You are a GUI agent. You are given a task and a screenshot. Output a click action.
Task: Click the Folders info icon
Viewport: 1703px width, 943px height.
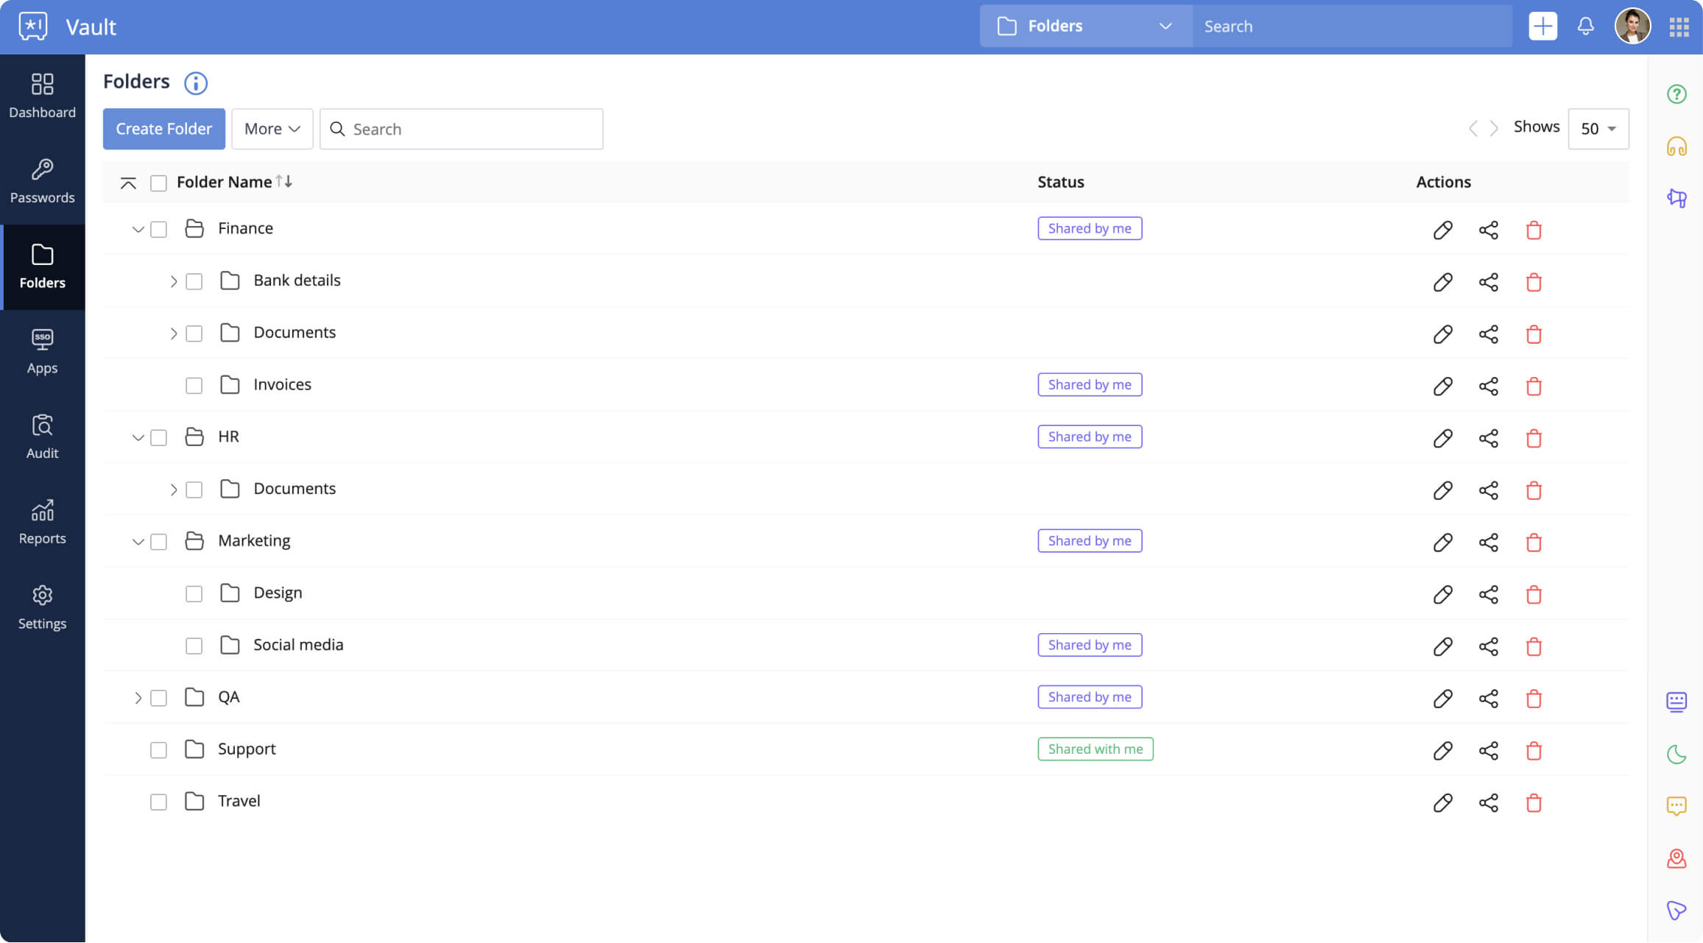coord(195,82)
